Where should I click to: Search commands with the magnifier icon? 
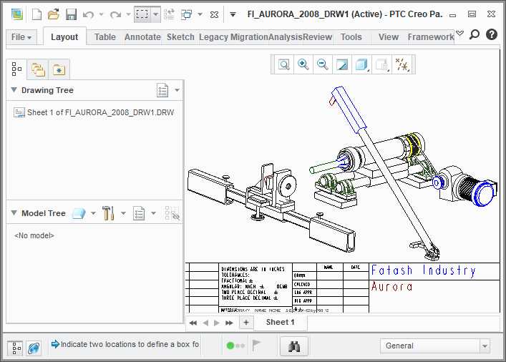pyautogui.click(x=475, y=34)
